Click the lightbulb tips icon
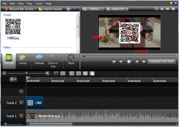This screenshot has height=127, width=179. (171, 3)
